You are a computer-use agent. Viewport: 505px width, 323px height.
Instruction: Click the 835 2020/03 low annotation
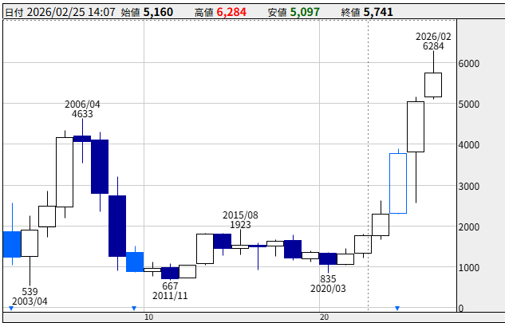328,284
